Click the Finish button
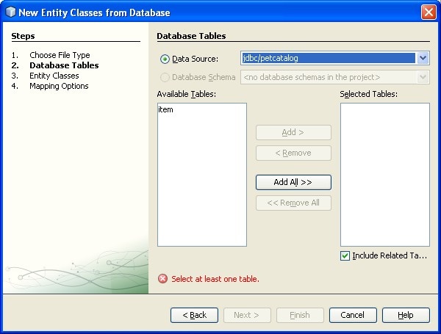The height and width of the screenshot is (334, 441). (300, 315)
